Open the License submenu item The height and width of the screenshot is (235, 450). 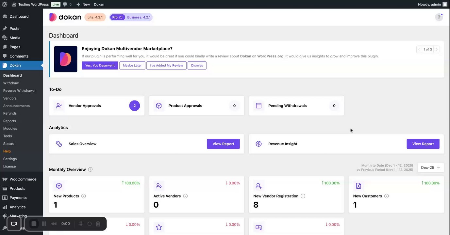(9, 166)
